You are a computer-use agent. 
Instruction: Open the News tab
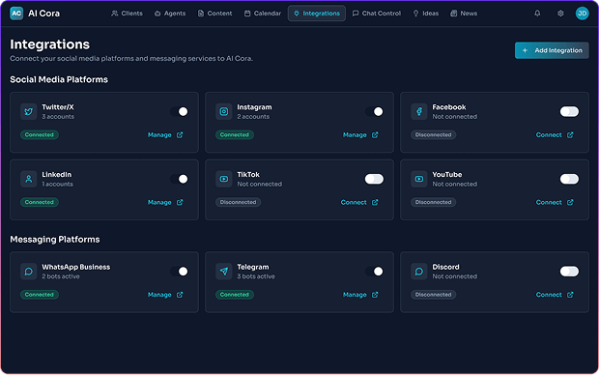tap(464, 14)
